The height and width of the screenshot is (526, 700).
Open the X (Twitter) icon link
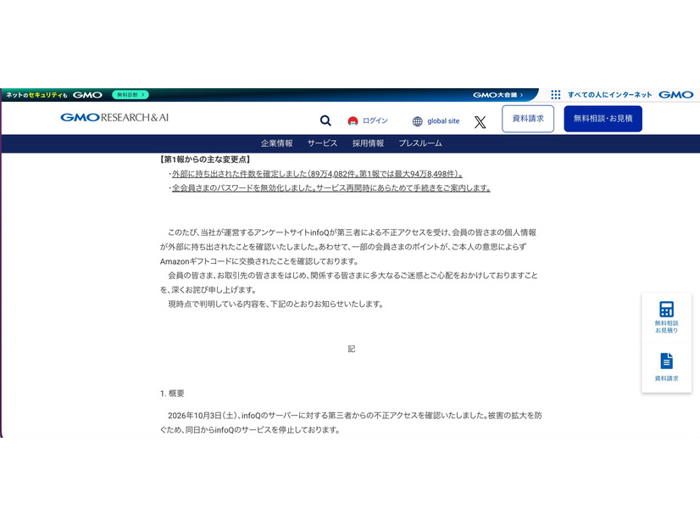(480, 122)
